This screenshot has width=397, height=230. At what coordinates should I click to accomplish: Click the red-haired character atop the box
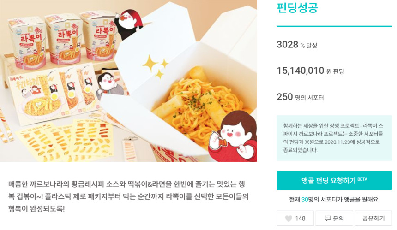tap(128, 24)
